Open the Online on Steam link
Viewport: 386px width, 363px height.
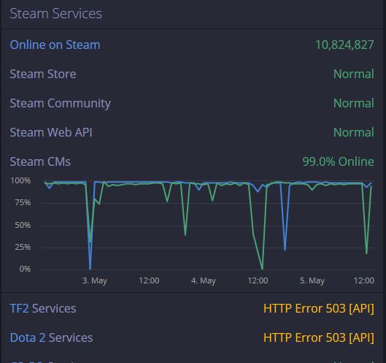(x=55, y=45)
